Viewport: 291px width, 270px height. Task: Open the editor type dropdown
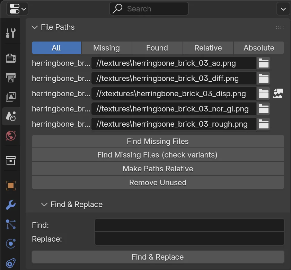(17, 9)
